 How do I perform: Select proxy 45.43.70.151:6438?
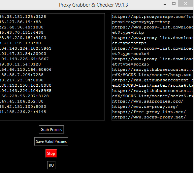click(22, 32)
